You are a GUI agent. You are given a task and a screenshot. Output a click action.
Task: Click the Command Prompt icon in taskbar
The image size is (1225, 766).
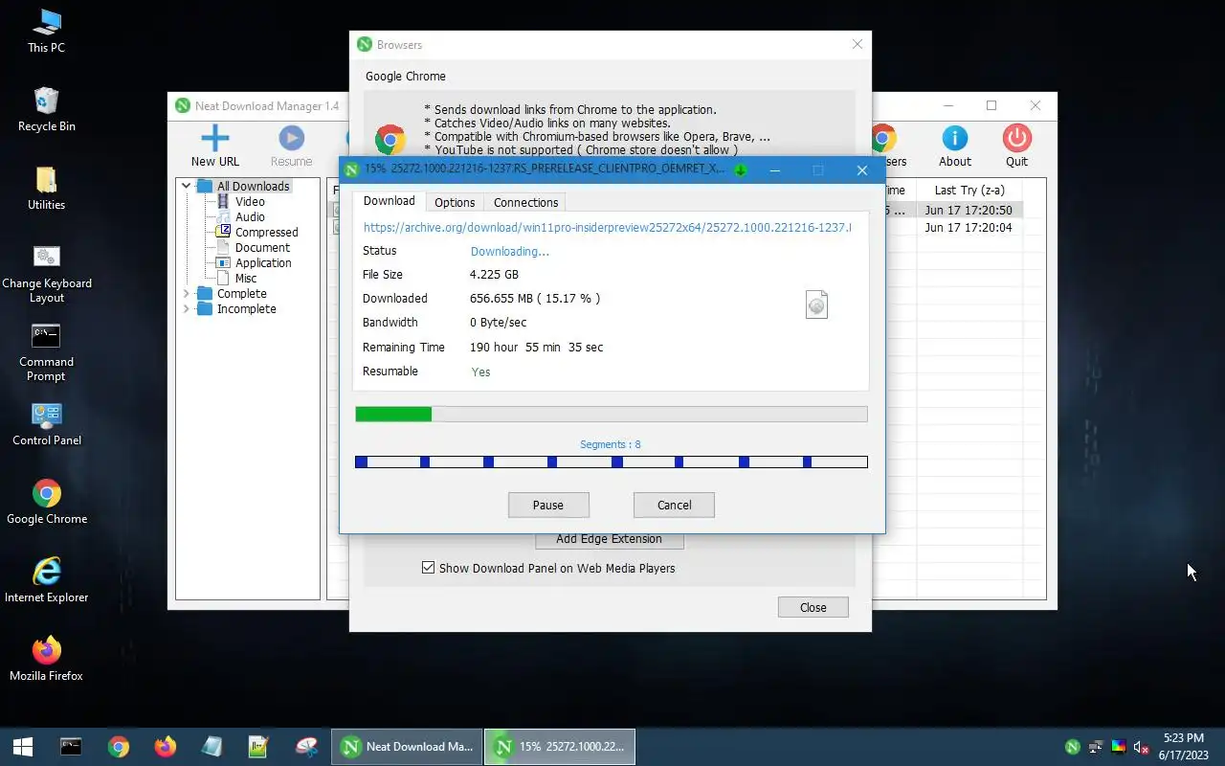(x=72, y=747)
